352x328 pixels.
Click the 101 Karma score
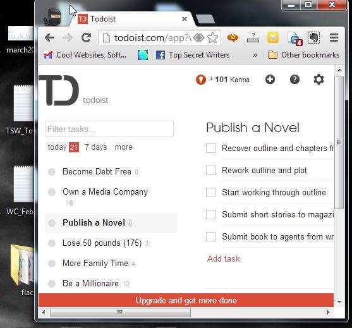click(232, 80)
